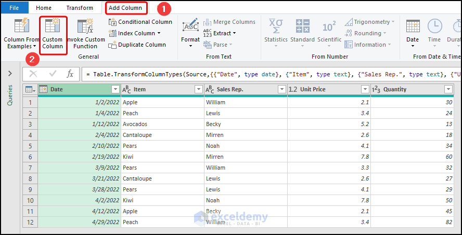Select Unit Price column header
This screenshot has width=462, height=235.
click(329, 89)
